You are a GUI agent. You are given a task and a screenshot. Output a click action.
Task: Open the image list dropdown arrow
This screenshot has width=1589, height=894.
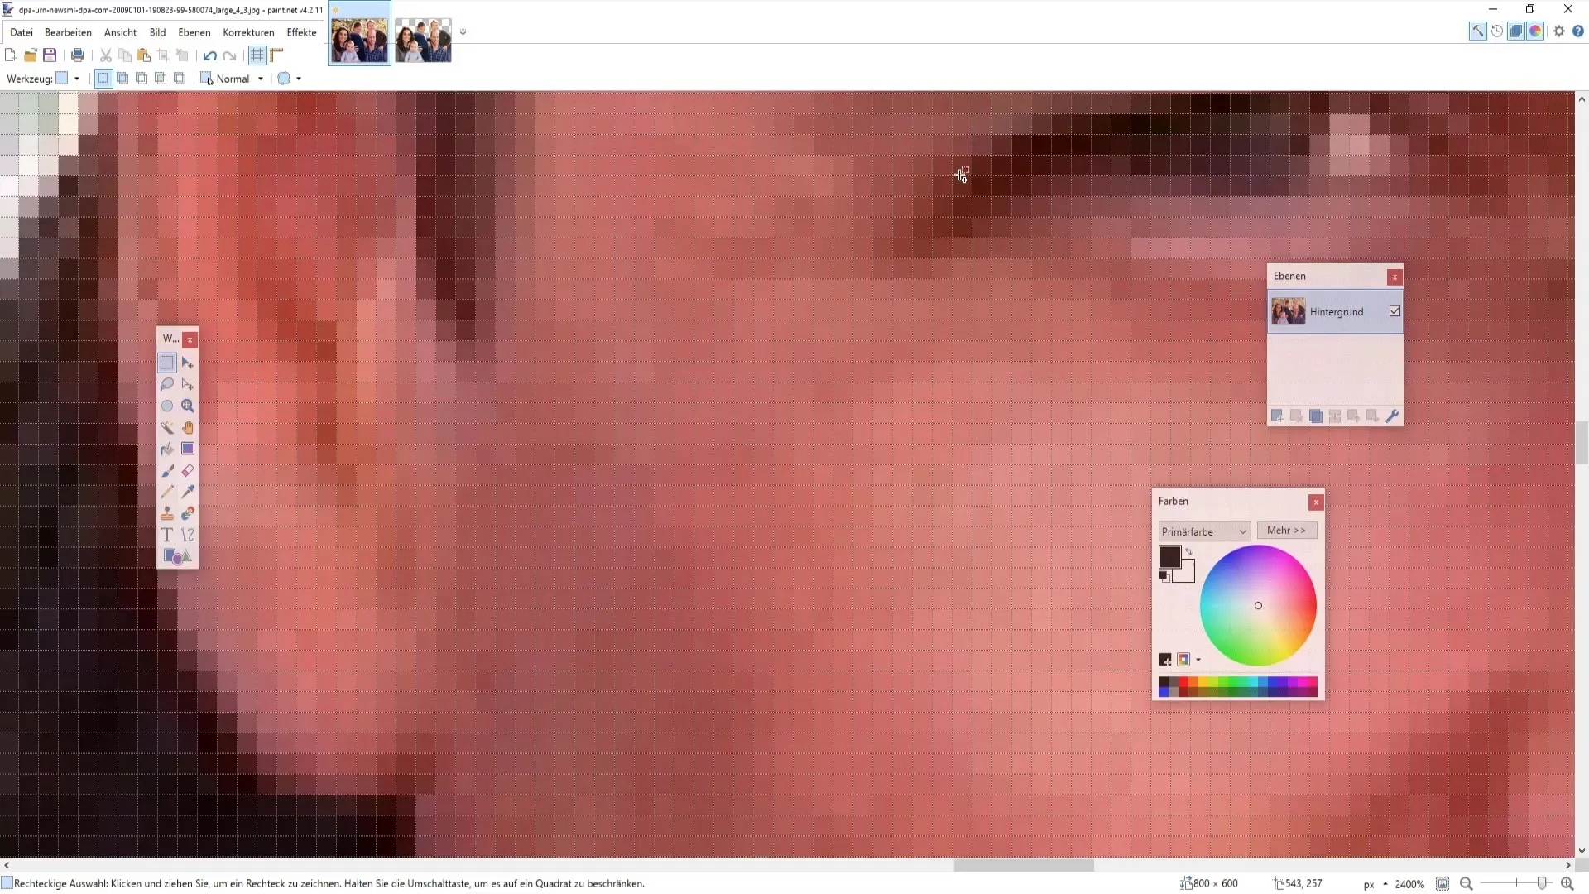tap(463, 32)
